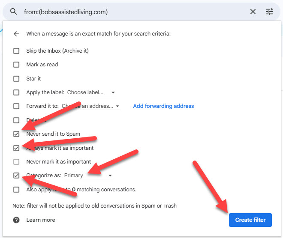This screenshot has width=283, height=238.
Task: Click the search magnifier icon
Action: coord(13,12)
